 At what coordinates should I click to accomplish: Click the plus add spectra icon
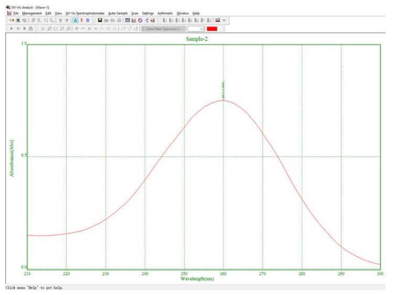pos(77,29)
